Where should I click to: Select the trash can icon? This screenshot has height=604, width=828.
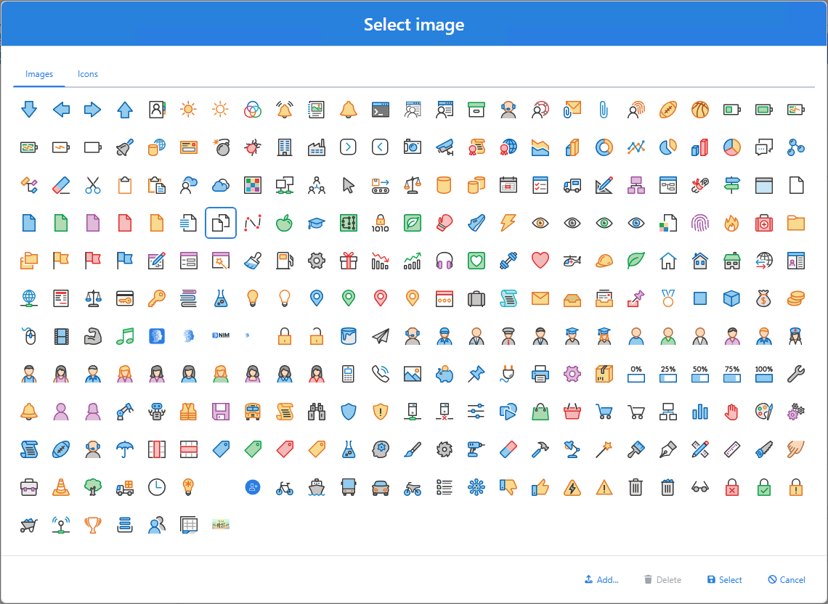(636, 488)
